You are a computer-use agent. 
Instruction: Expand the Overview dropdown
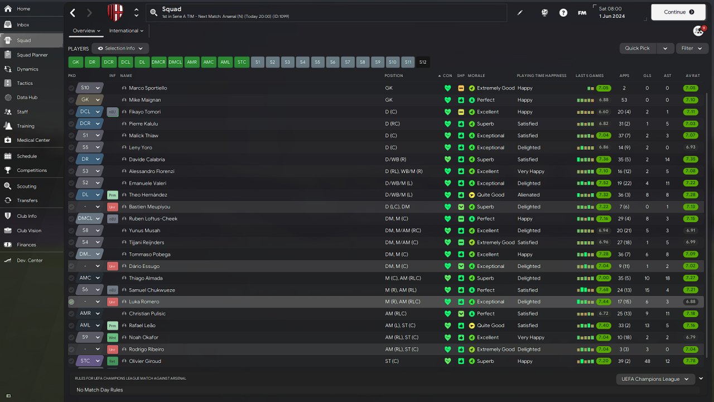point(86,31)
